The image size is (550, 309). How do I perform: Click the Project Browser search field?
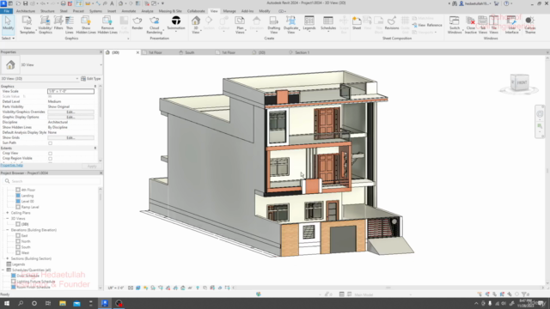[x=52, y=181]
